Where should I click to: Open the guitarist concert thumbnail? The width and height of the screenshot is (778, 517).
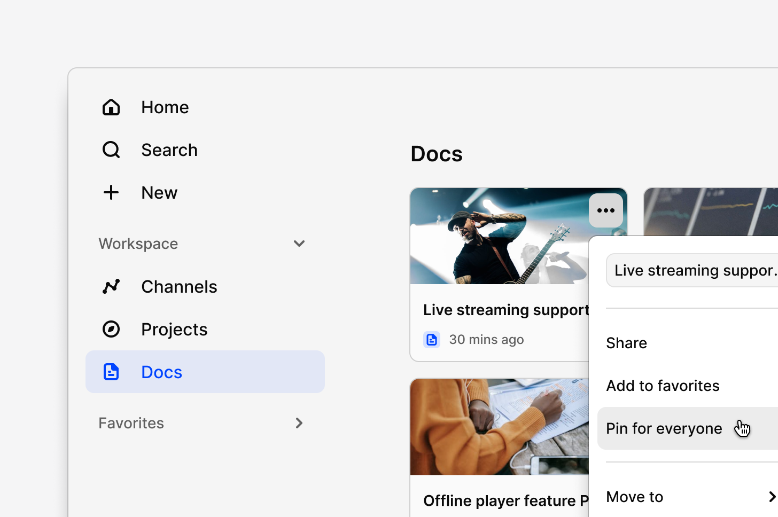499,236
